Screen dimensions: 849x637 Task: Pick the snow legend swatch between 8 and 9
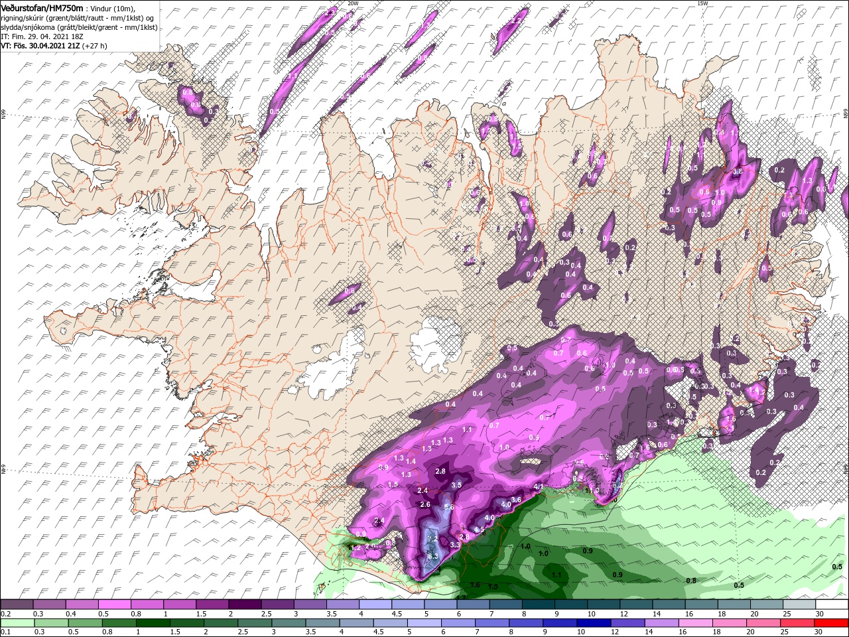point(539,604)
